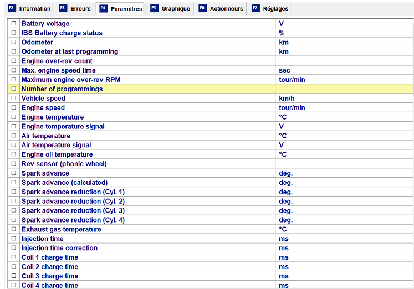The image size is (414, 289).
Task: Switch to the Information tab
Action: tap(34, 9)
